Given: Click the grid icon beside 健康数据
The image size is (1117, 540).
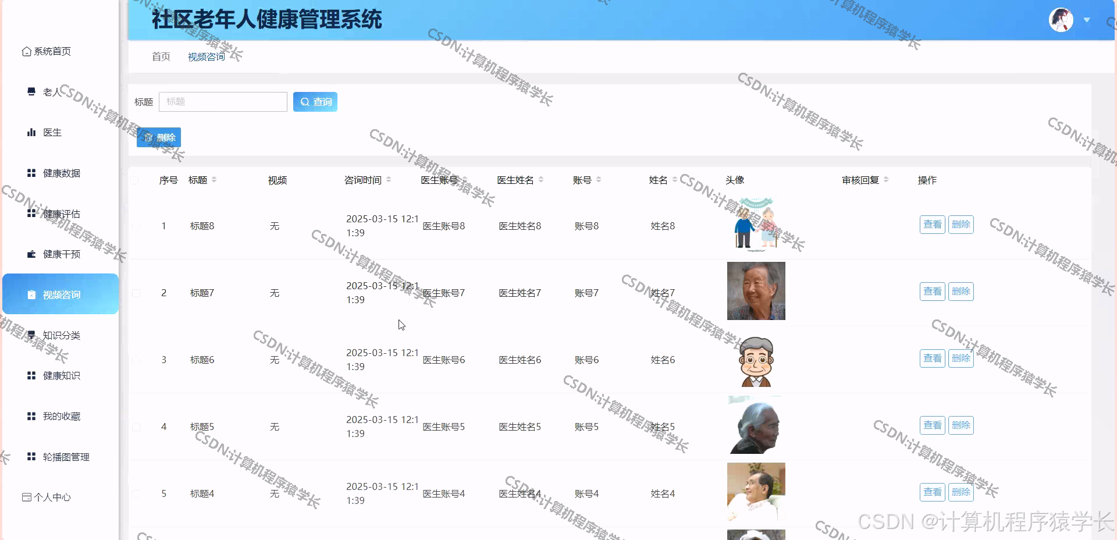Looking at the screenshot, I should coord(31,173).
